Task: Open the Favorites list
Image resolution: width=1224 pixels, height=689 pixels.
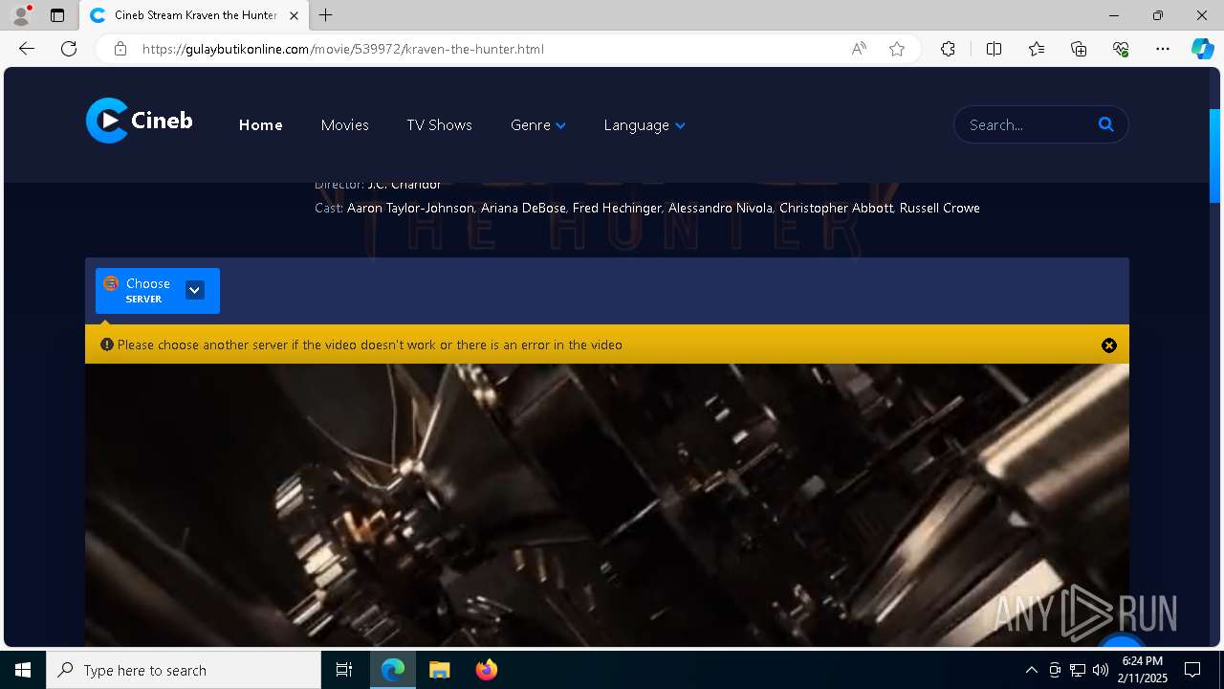Action: click(1037, 49)
